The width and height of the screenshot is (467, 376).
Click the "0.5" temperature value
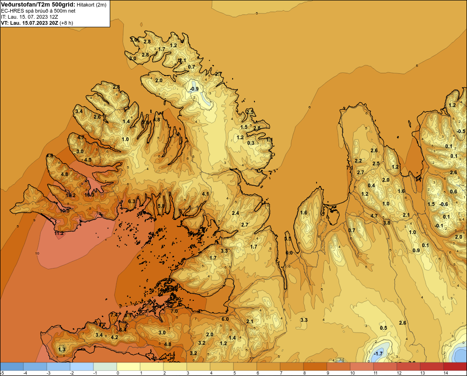(x=383, y=328)
